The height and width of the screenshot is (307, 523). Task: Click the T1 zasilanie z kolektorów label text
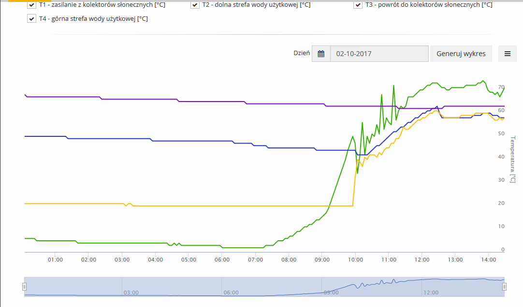(102, 5)
